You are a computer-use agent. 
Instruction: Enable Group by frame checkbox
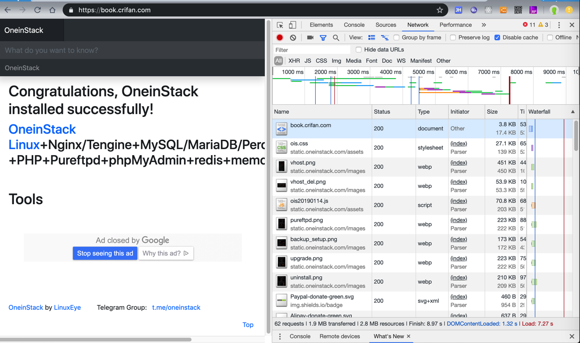[x=396, y=37]
